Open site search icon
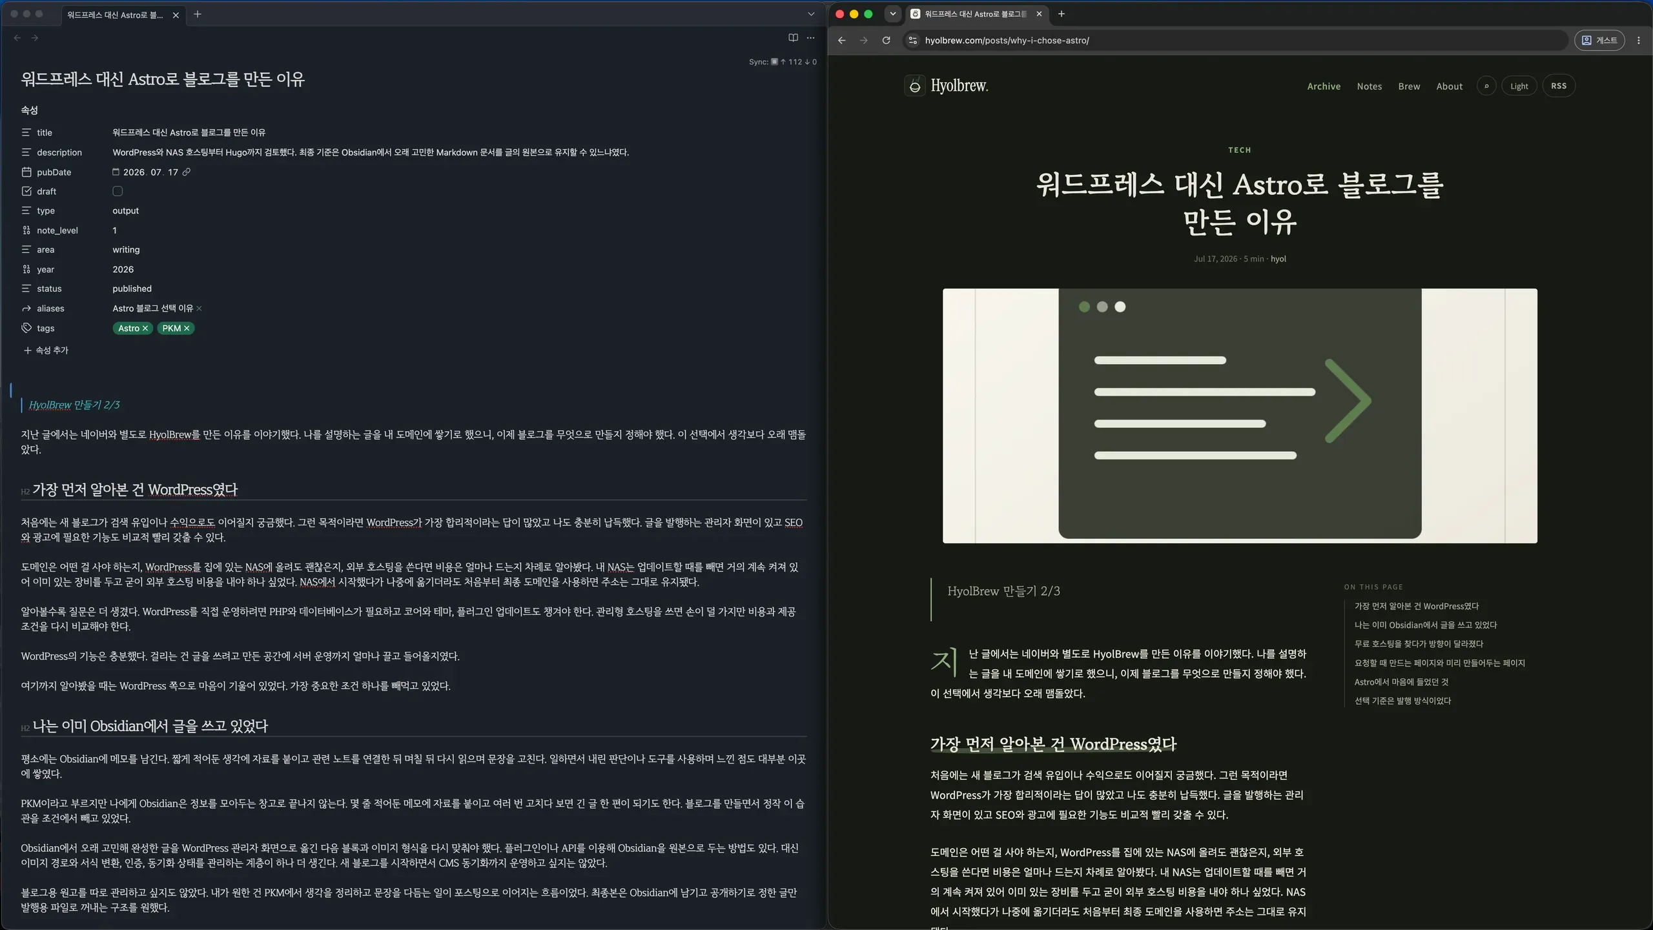This screenshot has width=1653, height=930. pos(1486,86)
